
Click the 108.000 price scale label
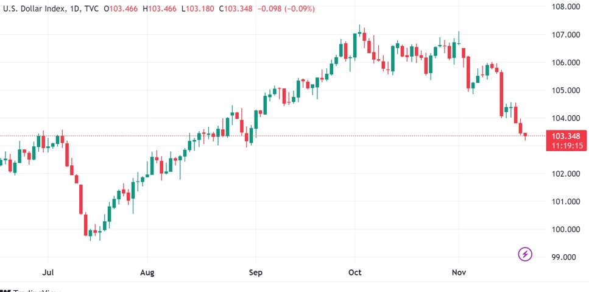click(x=565, y=7)
